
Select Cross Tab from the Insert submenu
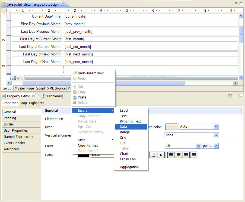pyautogui.click(x=128, y=159)
